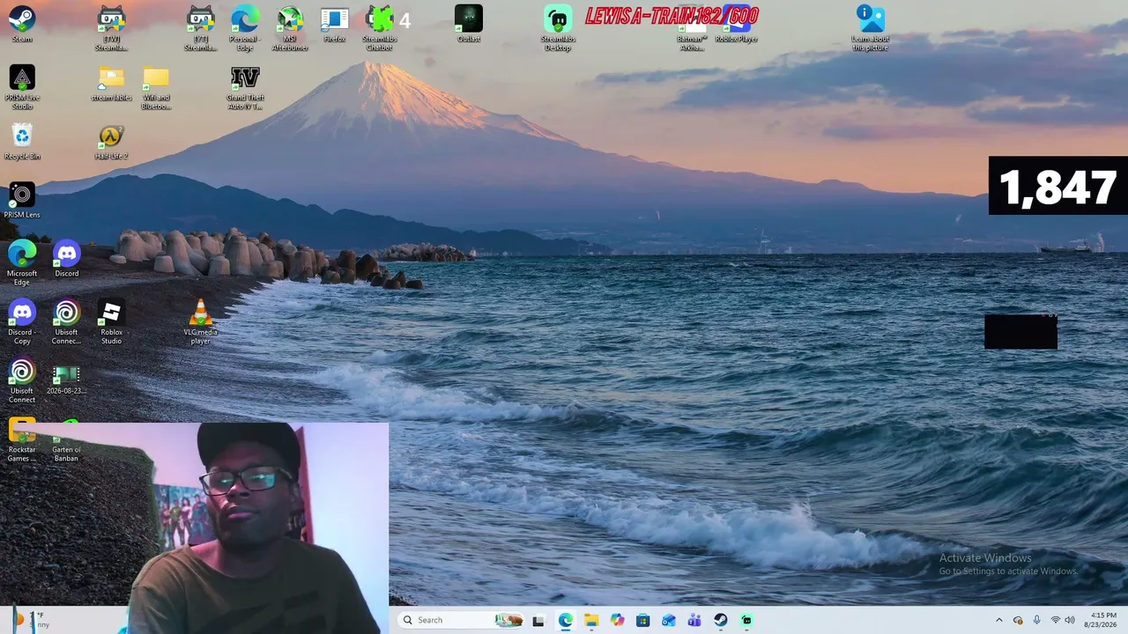Open the Discord desktop shortcut
The height and width of the screenshot is (634, 1128).
click(x=67, y=258)
